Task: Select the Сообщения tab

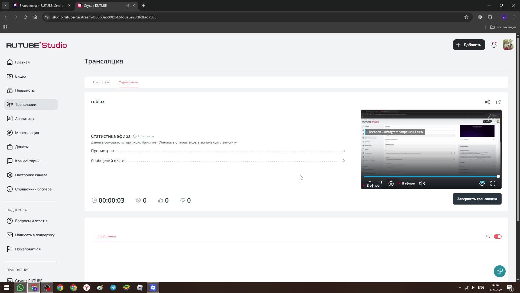Action: [107, 236]
